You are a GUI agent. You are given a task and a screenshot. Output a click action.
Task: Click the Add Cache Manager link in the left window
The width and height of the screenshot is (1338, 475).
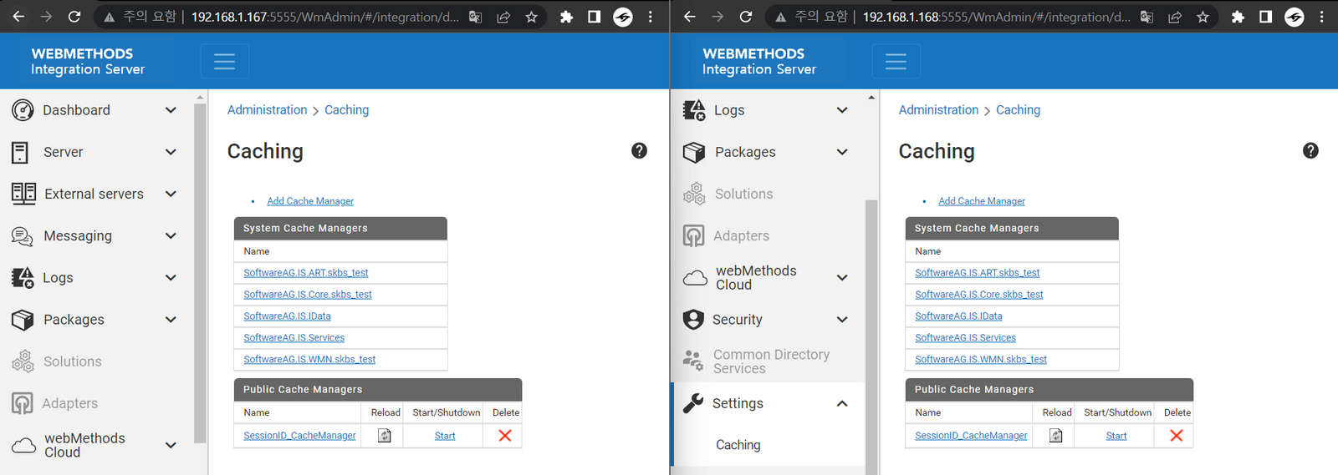tap(310, 201)
